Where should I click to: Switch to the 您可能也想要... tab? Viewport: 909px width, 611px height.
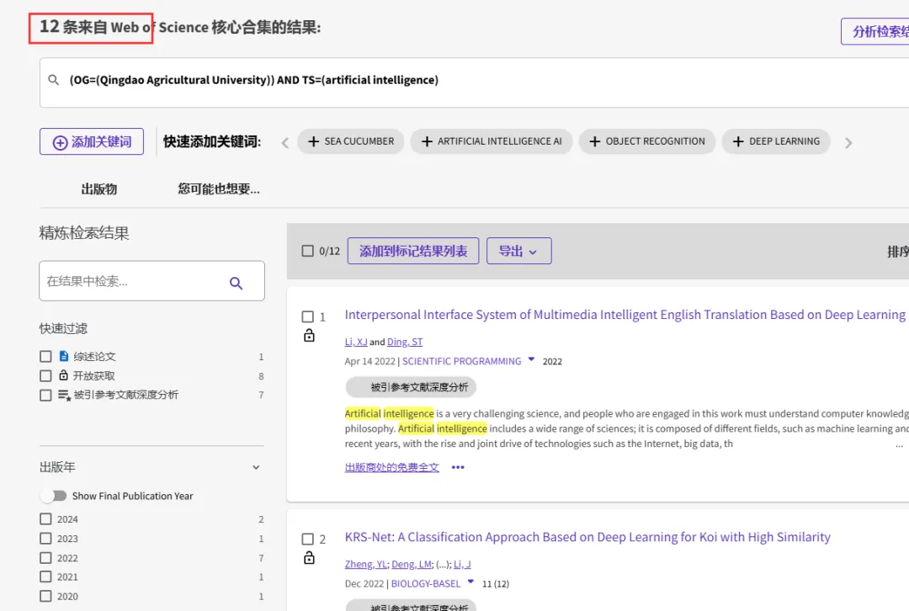(219, 189)
